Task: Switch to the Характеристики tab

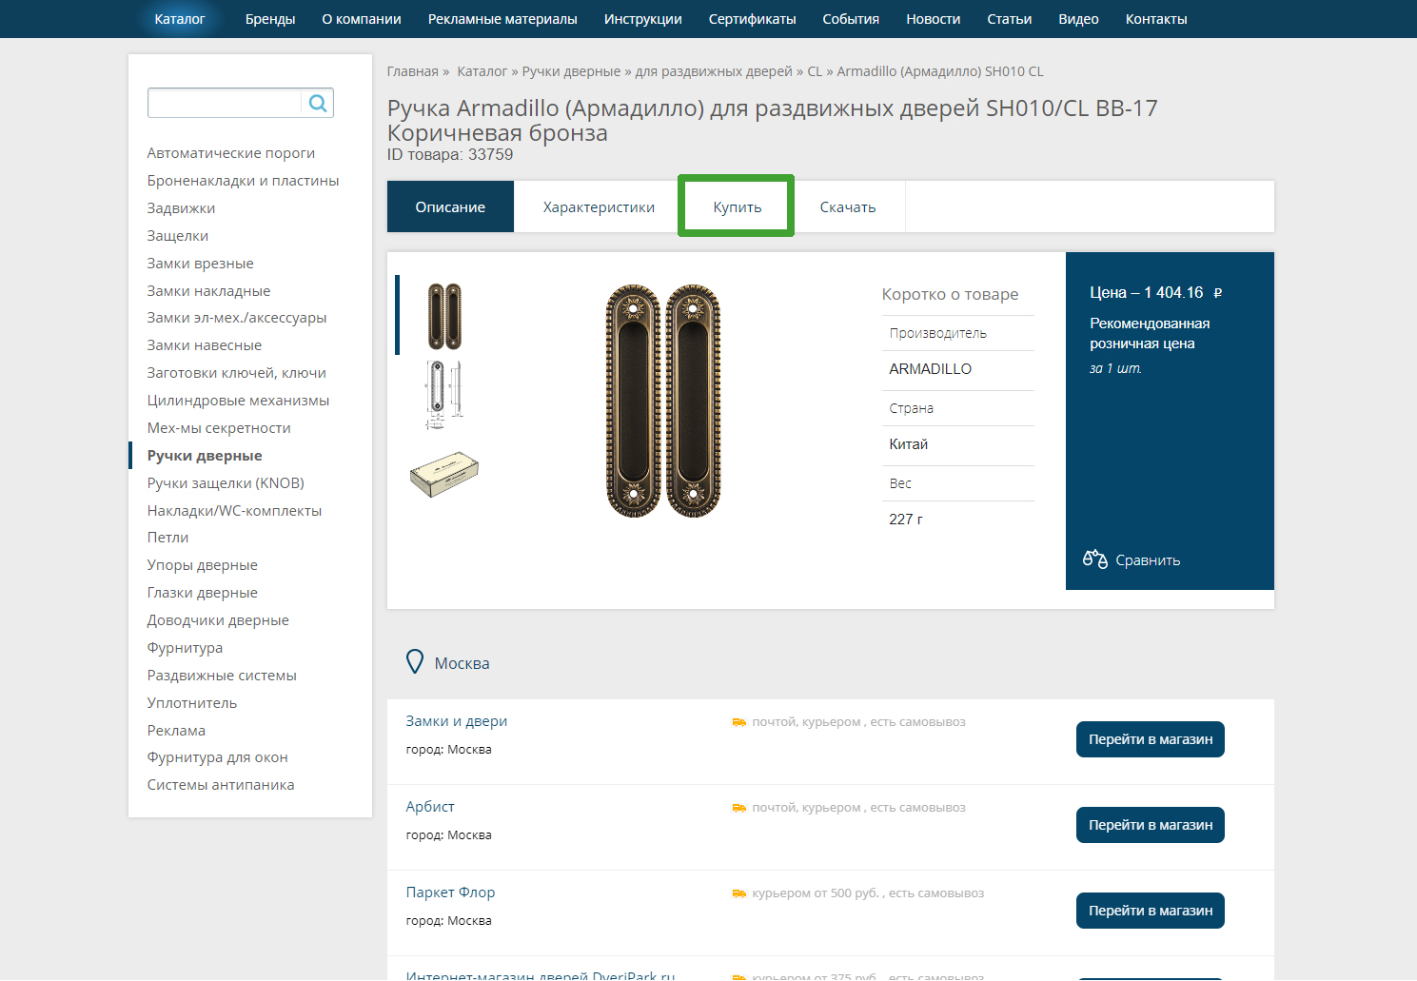Action: click(x=599, y=206)
